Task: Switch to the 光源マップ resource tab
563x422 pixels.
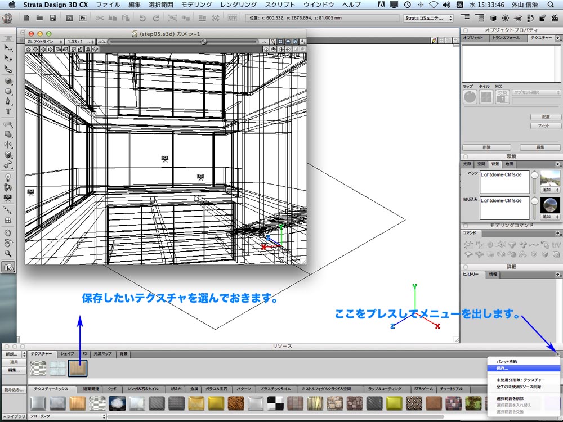Action: [x=102, y=354]
